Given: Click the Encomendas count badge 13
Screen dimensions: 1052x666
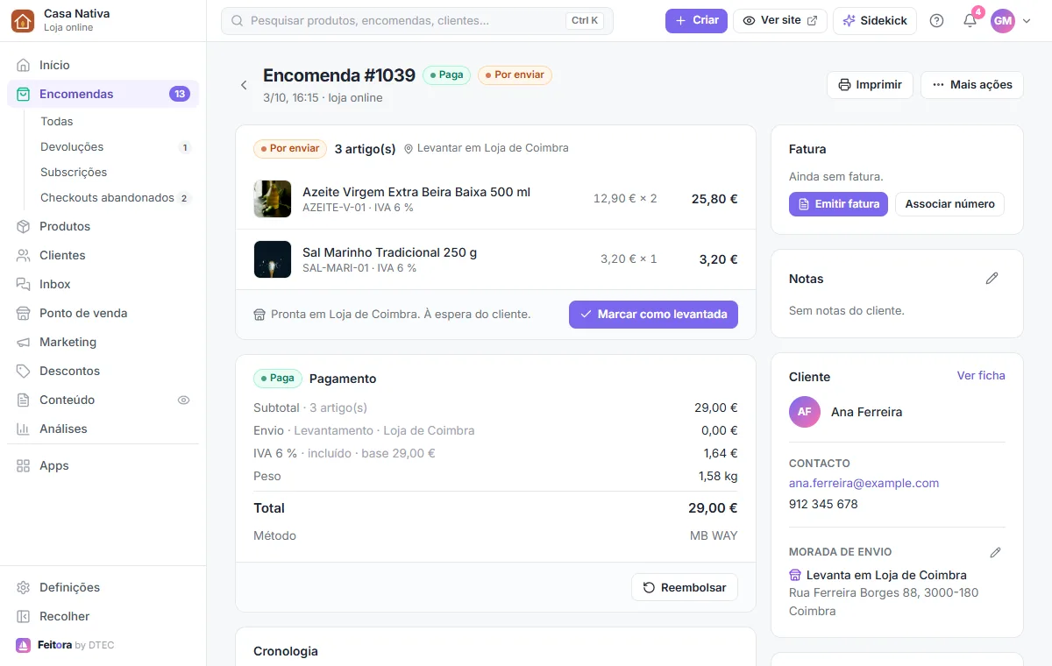Looking at the screenshot, I should (180, 94).
